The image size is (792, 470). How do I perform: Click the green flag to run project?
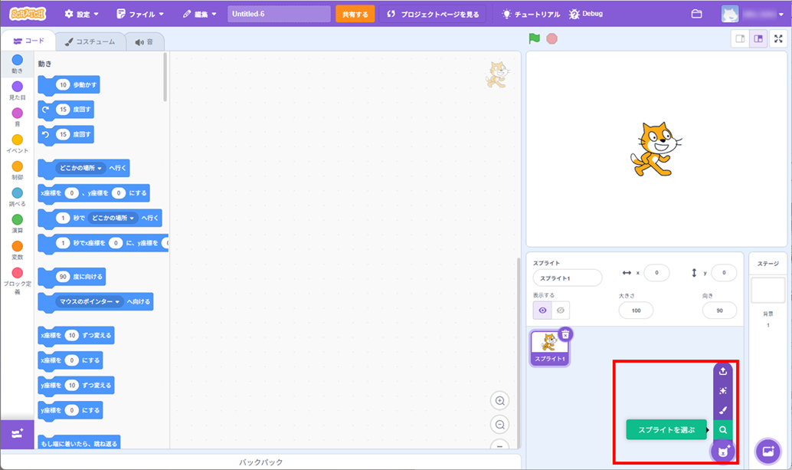click(534, 38)
